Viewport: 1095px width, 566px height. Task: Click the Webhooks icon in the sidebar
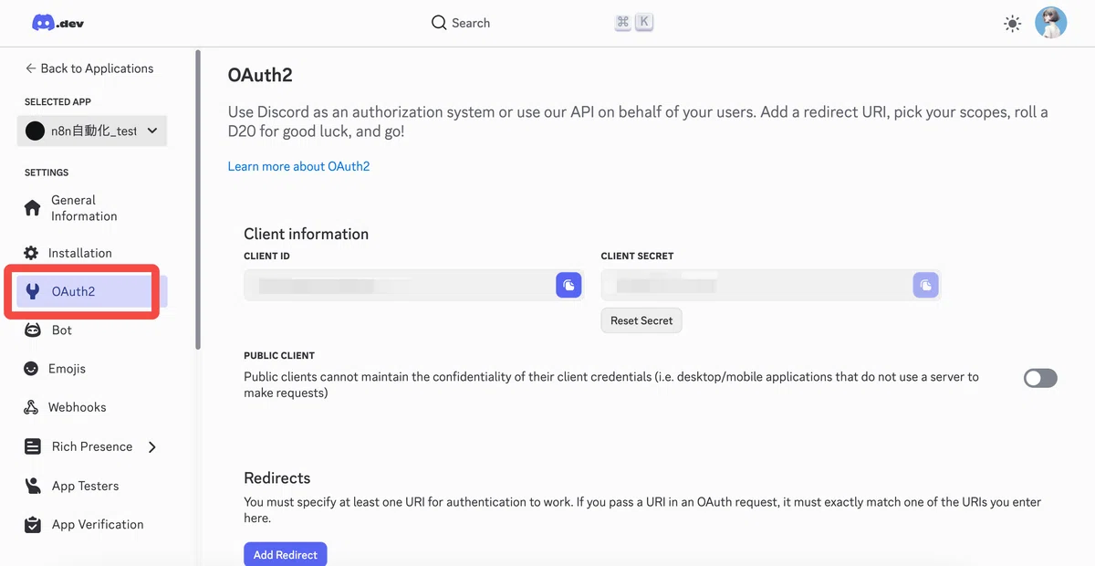tap(32, 407)
